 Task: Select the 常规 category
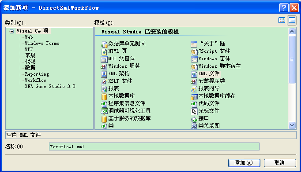click(30, 55)
